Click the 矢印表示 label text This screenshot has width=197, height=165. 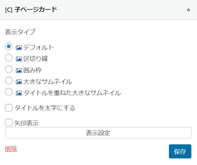point(27,123)
